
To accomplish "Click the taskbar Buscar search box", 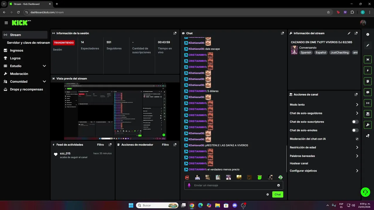I will point(157,205).
